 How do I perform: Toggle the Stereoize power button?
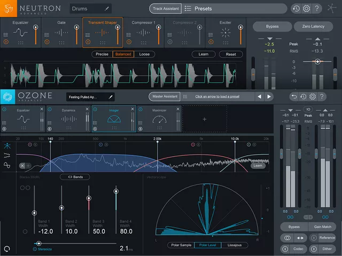35,249
